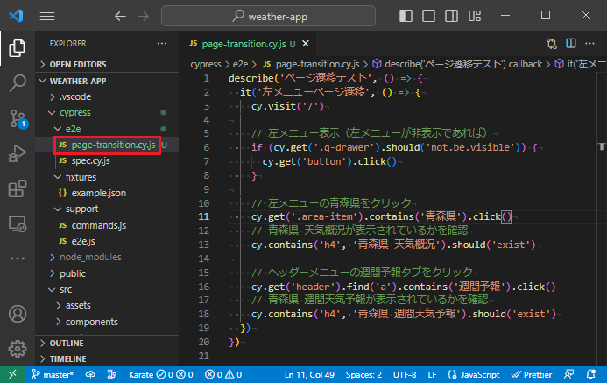Collapse the fixtures folder

point(107,177)
